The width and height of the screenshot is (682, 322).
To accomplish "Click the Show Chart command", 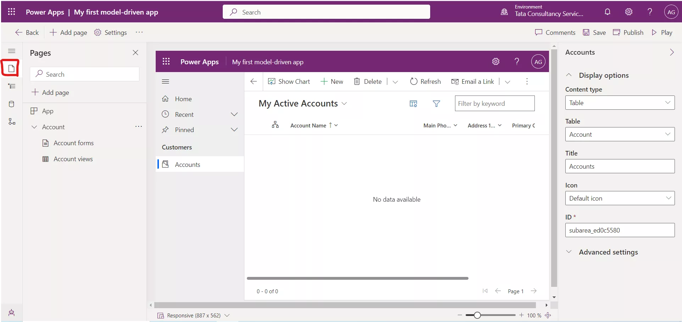I will click(x=289, y=81).
